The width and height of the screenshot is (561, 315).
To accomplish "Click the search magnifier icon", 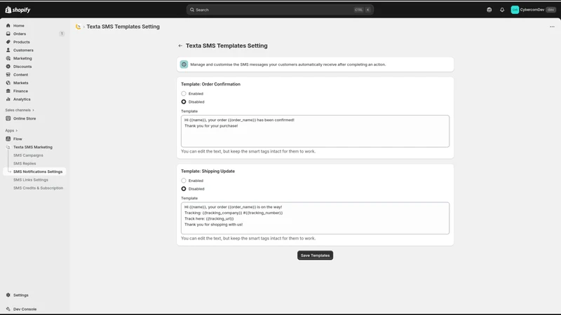I will tap(192, 10).
